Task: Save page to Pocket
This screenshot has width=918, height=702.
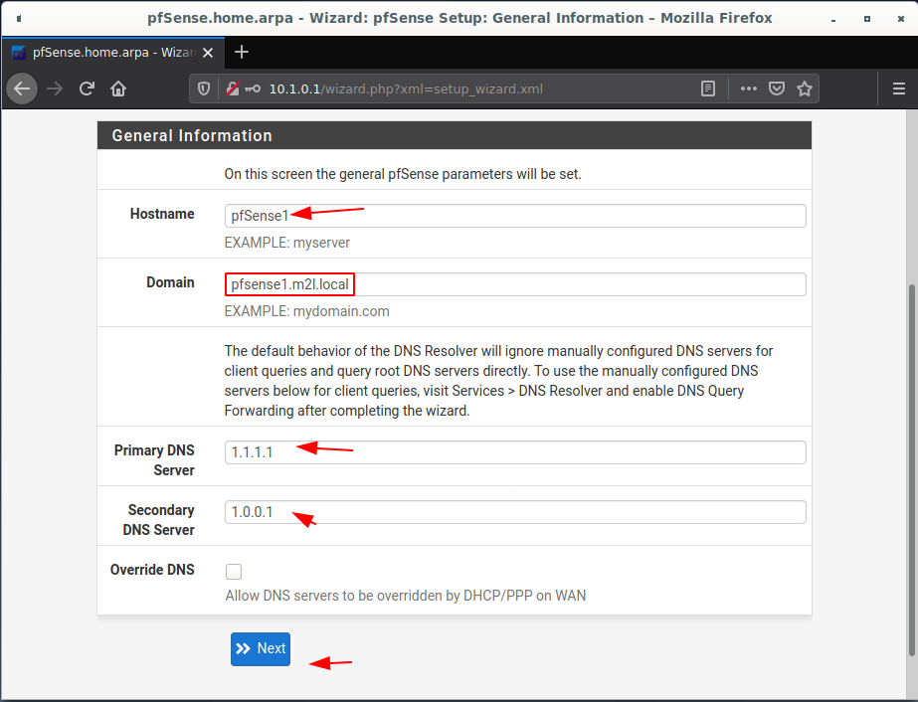Action: coord(777,89)
